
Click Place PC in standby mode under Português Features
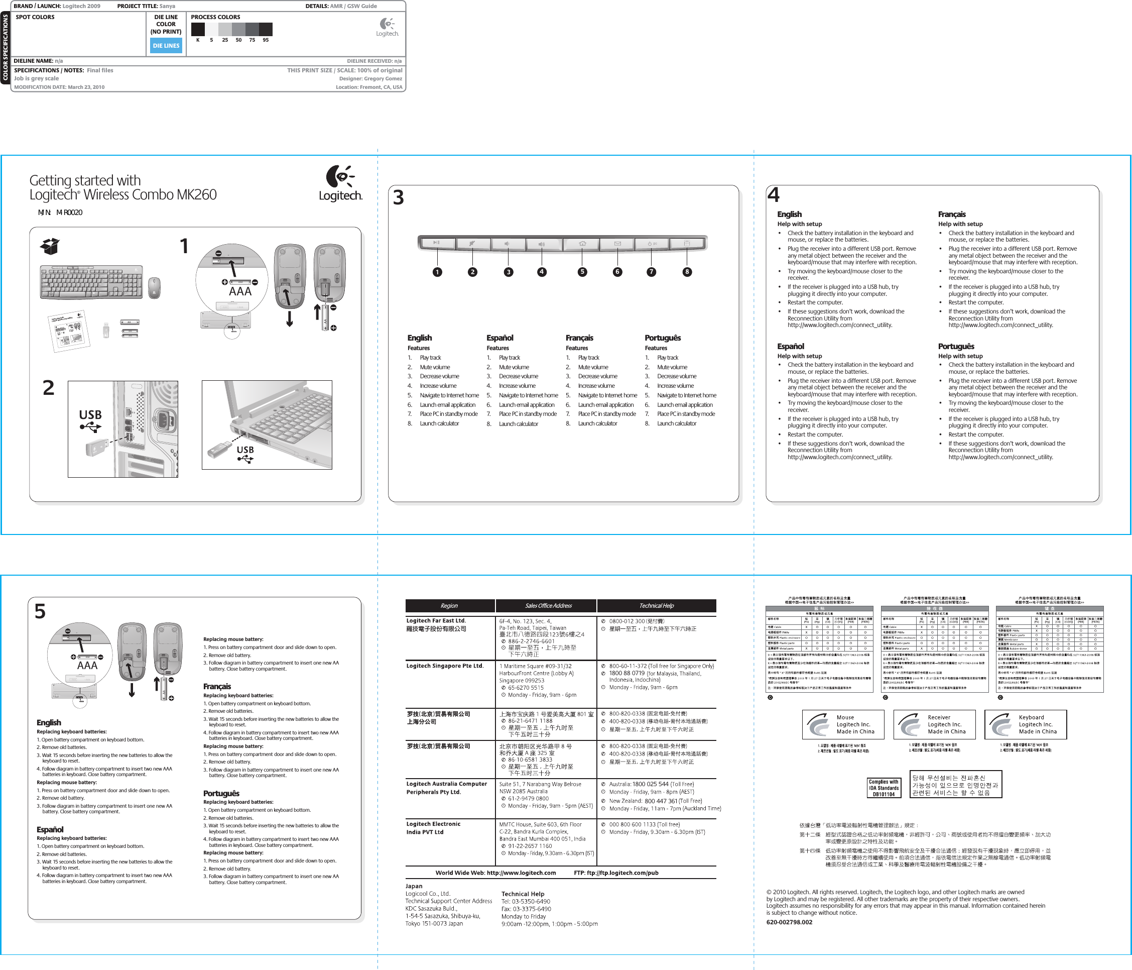click(686, 414)
